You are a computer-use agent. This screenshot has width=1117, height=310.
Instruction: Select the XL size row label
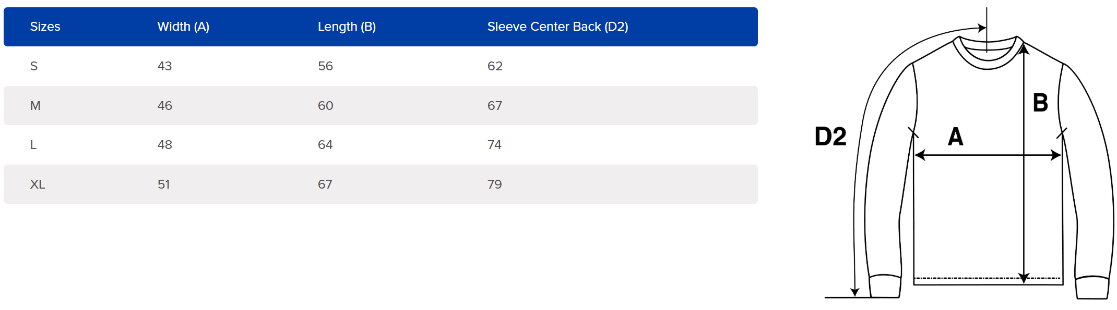[x=38, y=184]
